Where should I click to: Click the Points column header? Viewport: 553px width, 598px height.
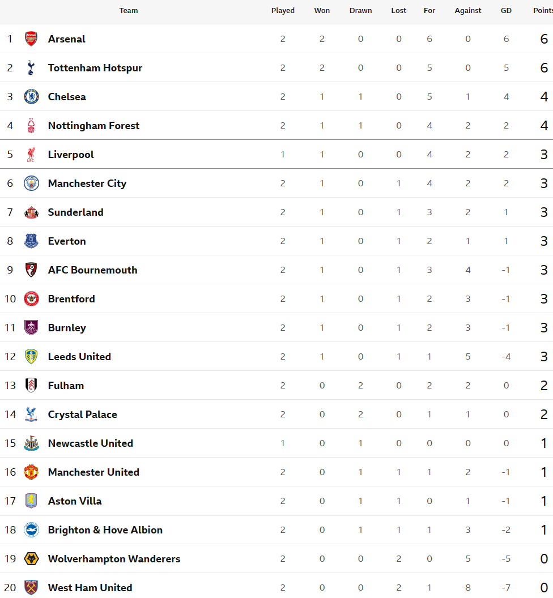coord(543,11)
